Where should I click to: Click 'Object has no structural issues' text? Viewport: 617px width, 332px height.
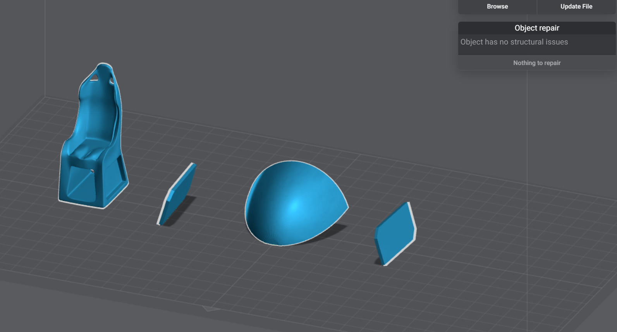tap(514, 42)
